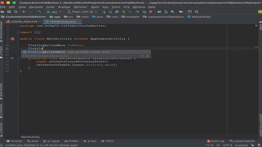Click the Run Anything toolbar icon

point(190,12)
